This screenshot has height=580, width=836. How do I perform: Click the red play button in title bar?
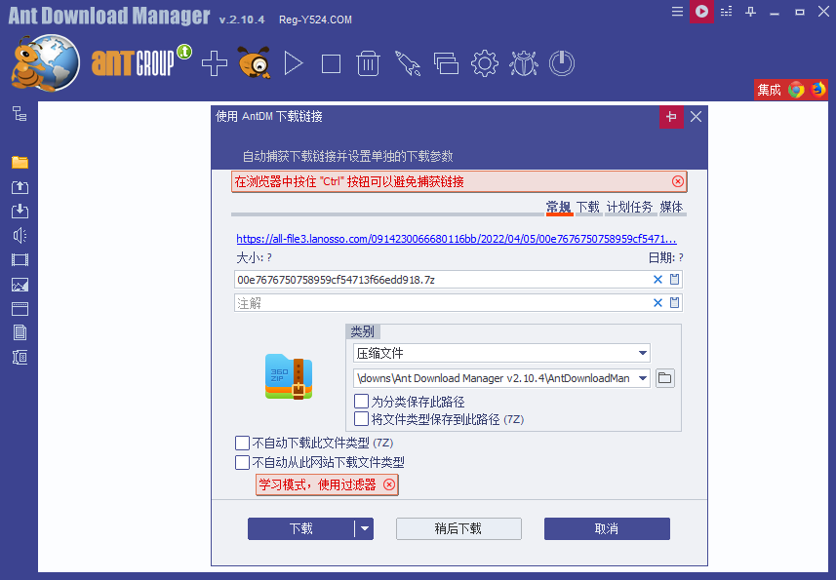[701, 11]
